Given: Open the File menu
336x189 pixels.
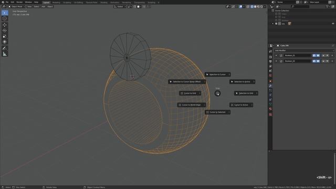Looking at the screenshot, I should (x=7, y=2).
